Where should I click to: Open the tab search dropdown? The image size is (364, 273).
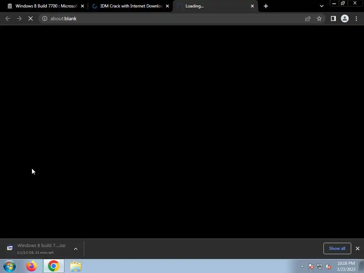[321, 6]
